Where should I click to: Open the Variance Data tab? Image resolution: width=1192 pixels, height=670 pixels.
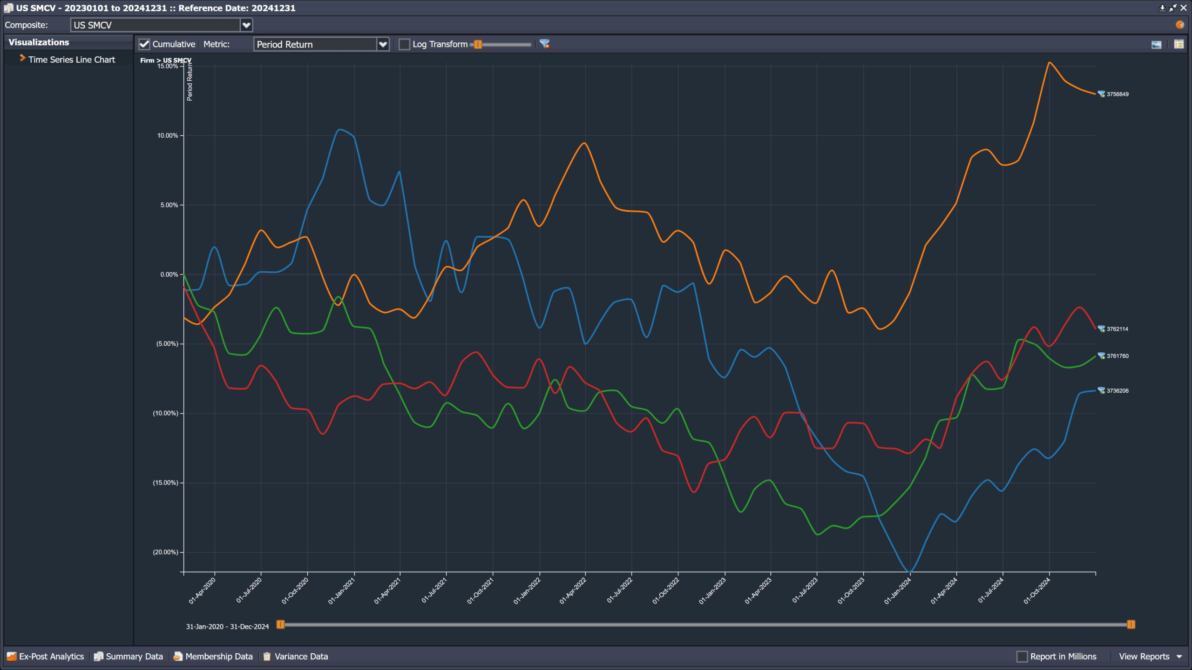click(x=296, y=657)
